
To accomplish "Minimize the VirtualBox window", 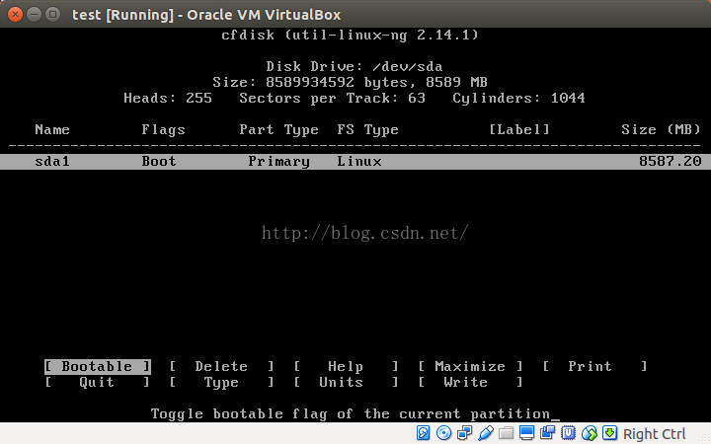I will (34, 15).
